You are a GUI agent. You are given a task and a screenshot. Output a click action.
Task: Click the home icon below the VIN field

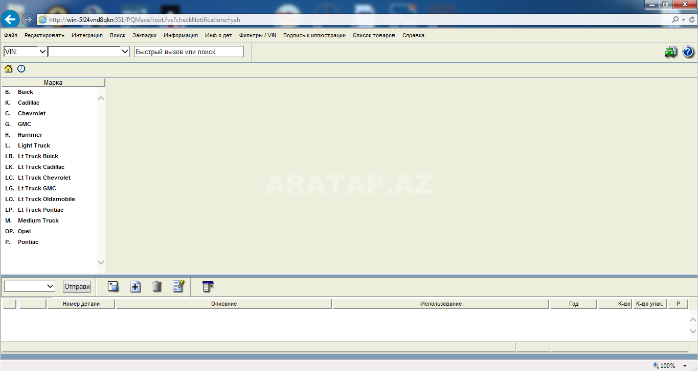click(8, 68)
